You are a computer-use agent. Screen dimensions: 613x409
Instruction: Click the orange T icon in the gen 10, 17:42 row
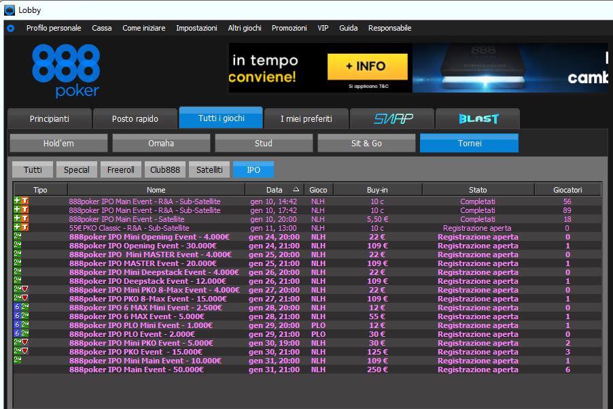24,210
